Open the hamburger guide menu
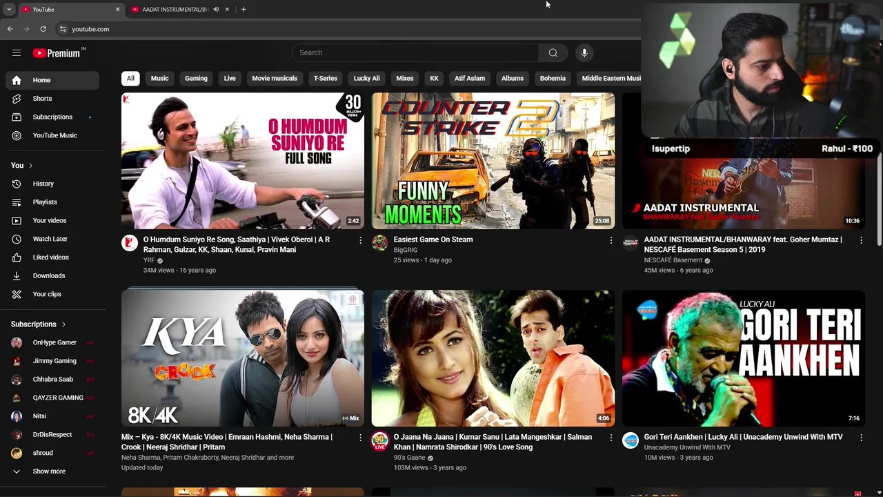The image size is (883, 497). coord(17,53)
